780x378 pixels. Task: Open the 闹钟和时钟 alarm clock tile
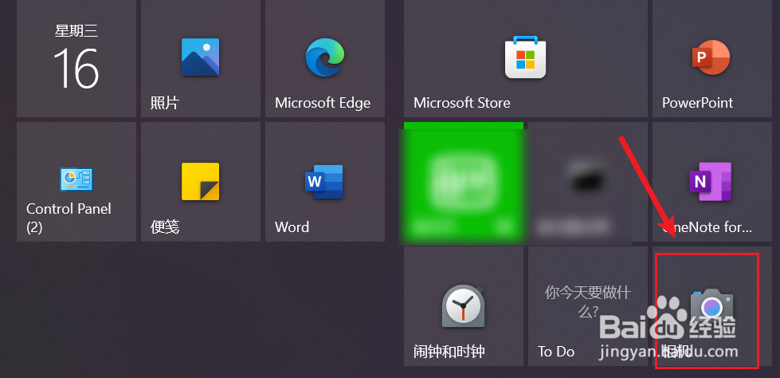tap(463, 306)
